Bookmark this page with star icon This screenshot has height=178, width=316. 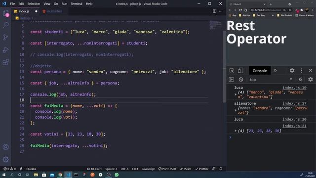290,10
